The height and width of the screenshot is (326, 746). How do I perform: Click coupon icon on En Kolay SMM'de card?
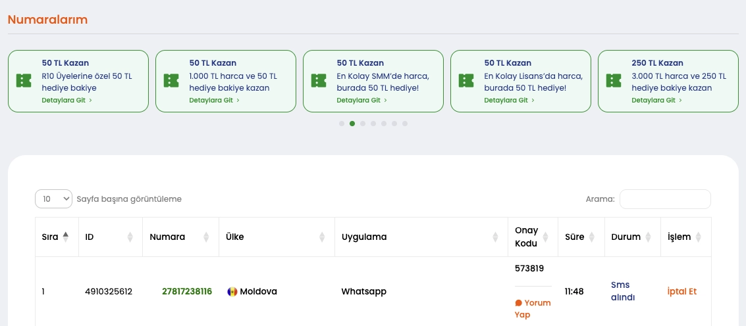319,81
